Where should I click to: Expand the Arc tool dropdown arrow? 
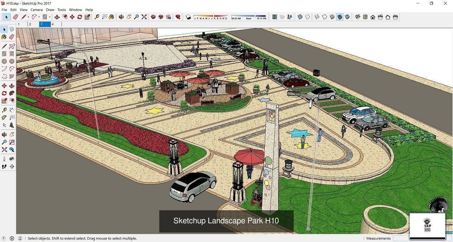(x=39, y=17)
